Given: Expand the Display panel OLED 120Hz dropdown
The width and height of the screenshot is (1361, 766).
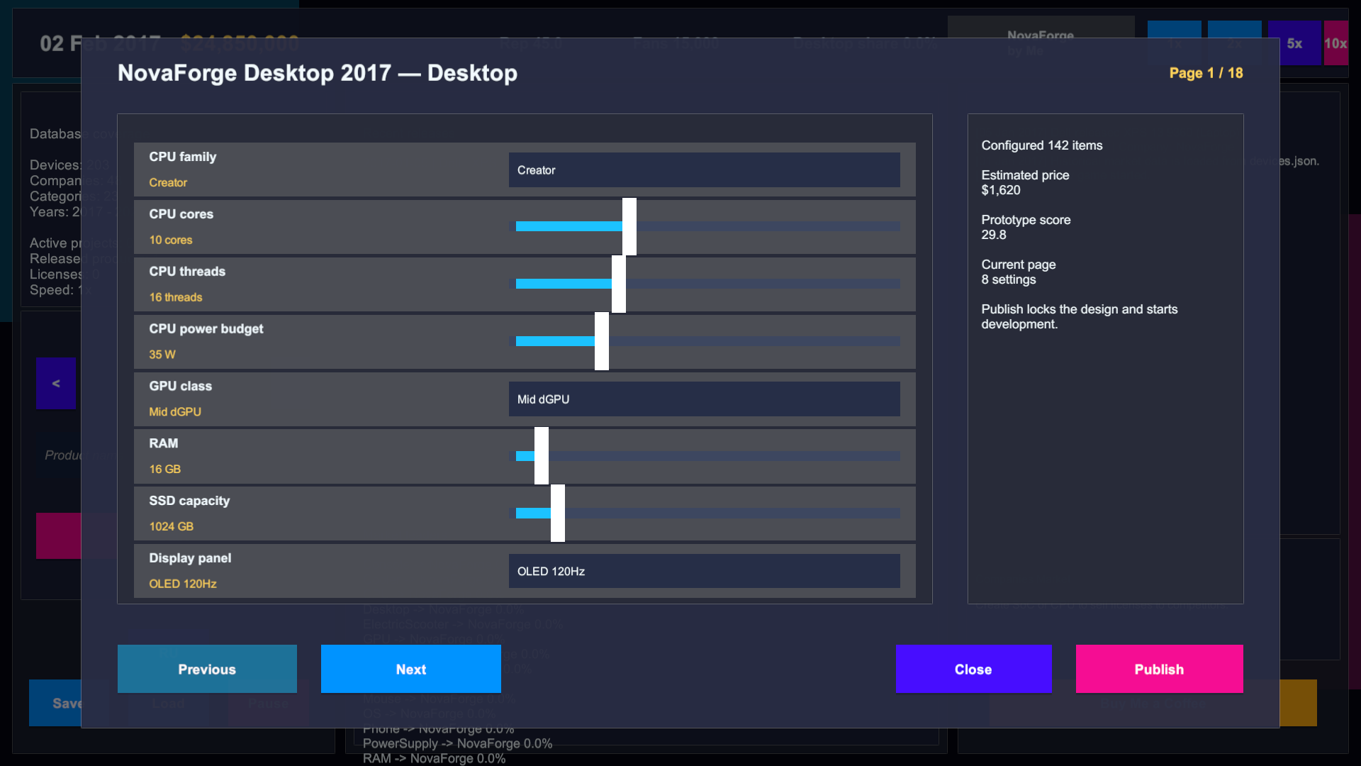Looking at the screenshot, I should (704, 571).
